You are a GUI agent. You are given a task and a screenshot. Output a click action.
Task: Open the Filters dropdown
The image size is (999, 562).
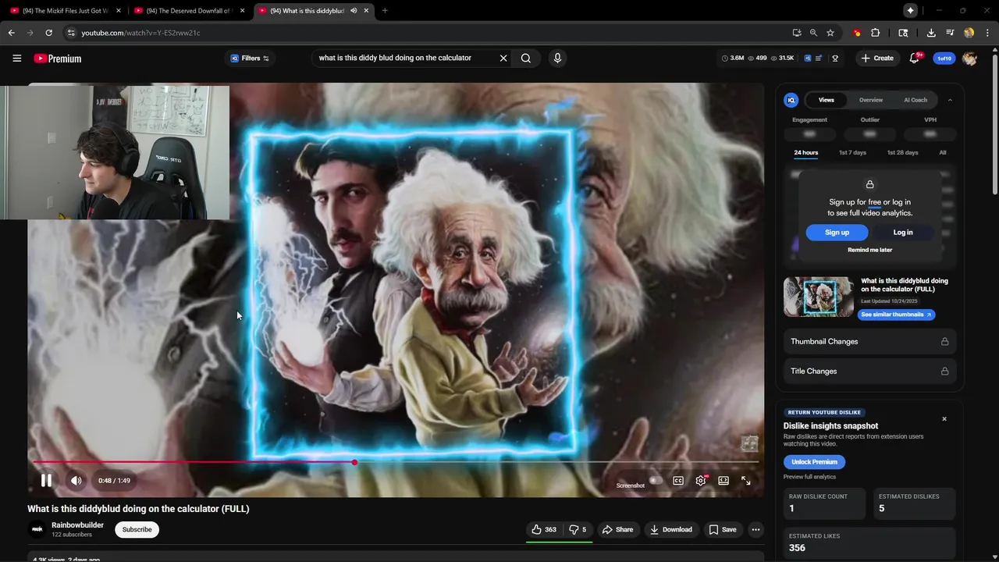coord(250,59)
